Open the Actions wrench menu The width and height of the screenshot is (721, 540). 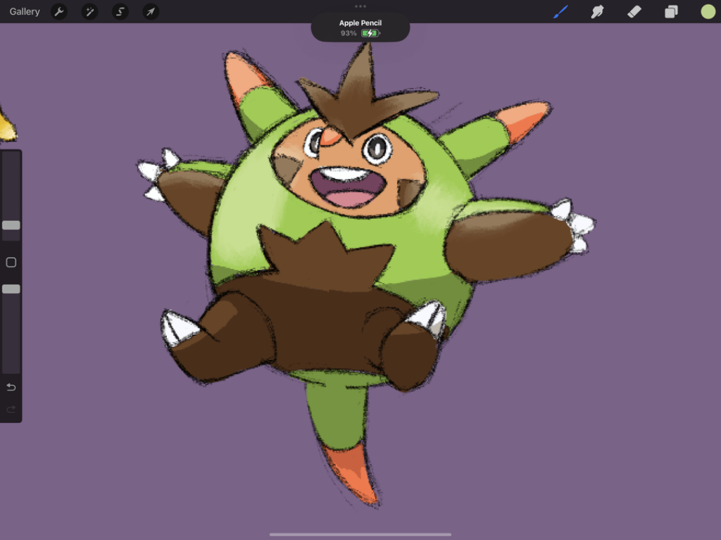(59, 11)
